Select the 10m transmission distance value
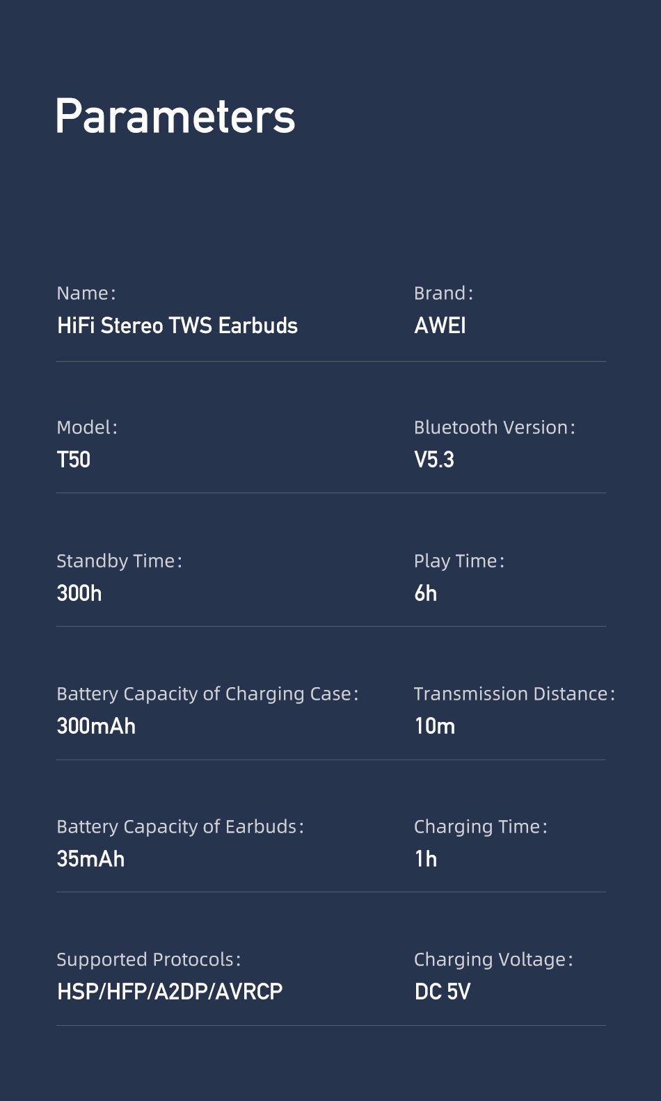Viewport: 661px width, 1101px height. pyautogui.click(x=435, y=726)
